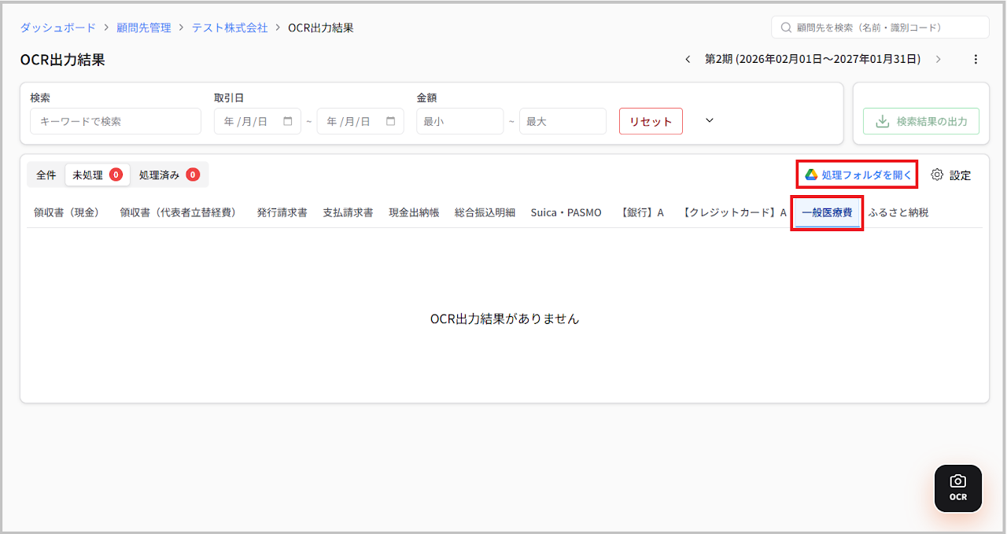Open the OCR camera floating button
Screen dimensions: 1007x534
pyautogui.click(x=957, y=488)
